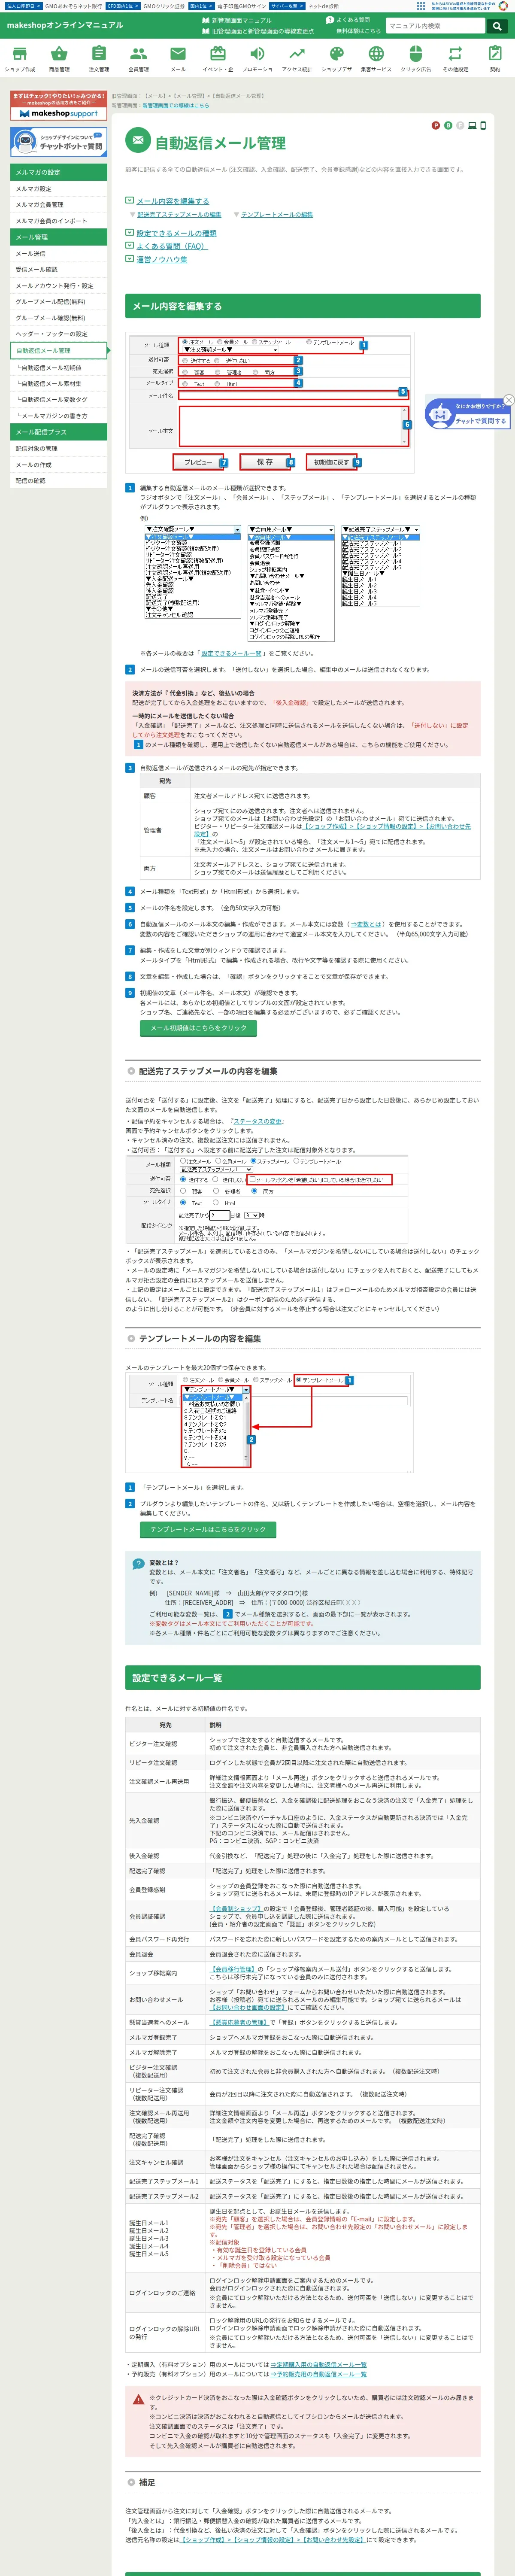
Task: Open GMOあおぞらネット銀行 top bar link
Action: (74, 6)
